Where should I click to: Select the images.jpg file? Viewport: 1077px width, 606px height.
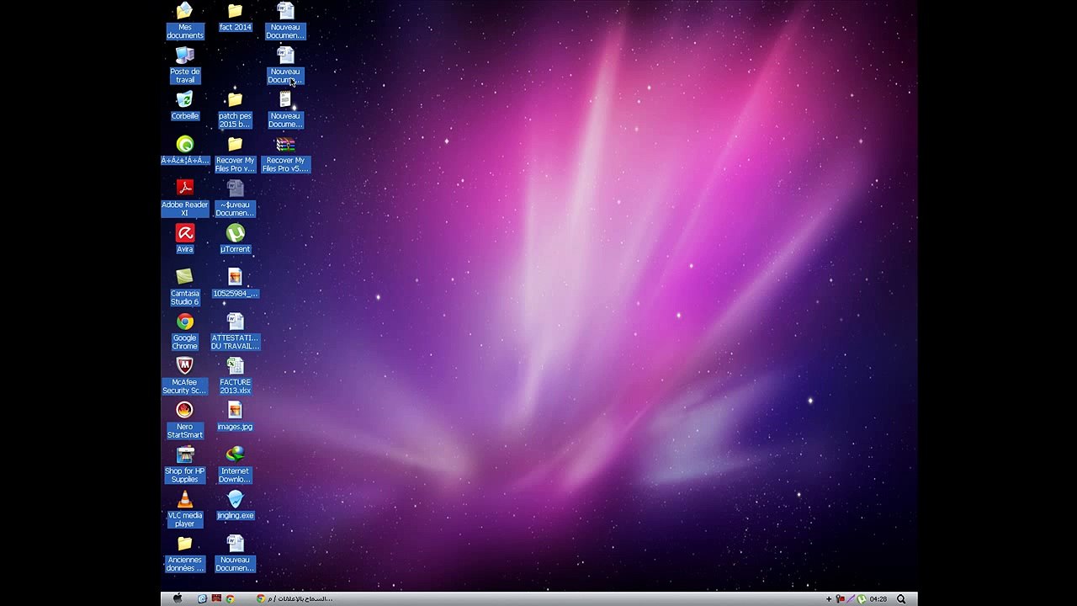pyautogui.click(x=235, y=417)
